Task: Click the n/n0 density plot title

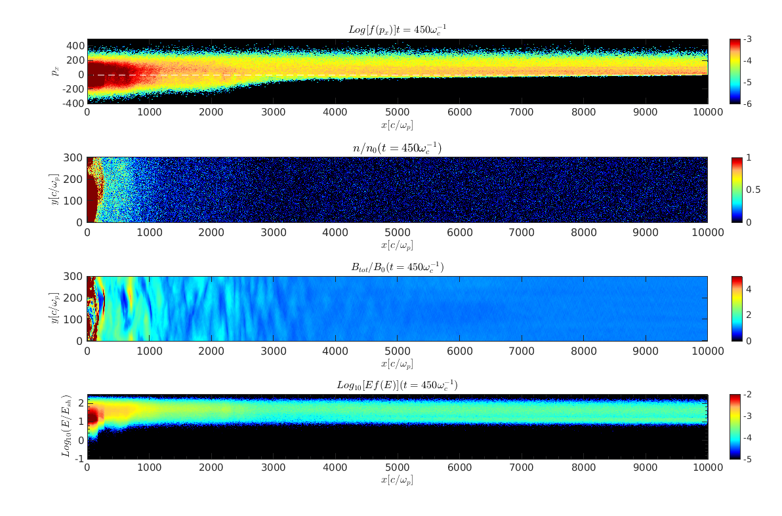Action: pyautogui.click(x=397, y=148)
